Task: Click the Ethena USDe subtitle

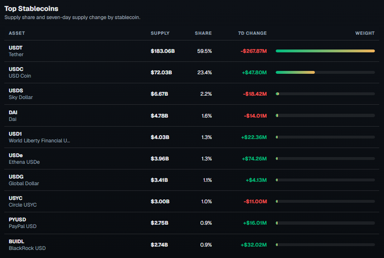Action: coord(24,162)
